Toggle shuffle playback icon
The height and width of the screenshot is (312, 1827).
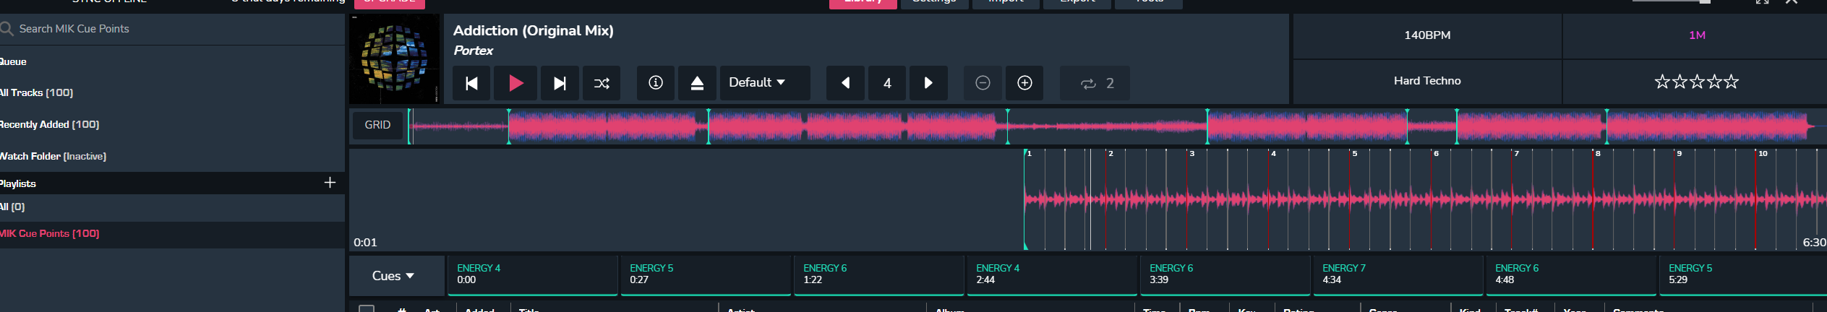pos(602,83)
